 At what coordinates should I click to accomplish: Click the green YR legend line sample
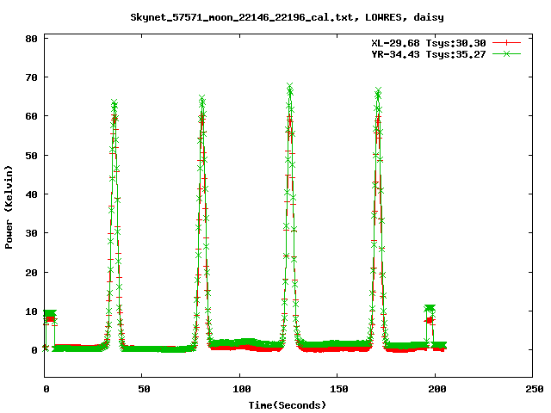[x=506, y=54]
